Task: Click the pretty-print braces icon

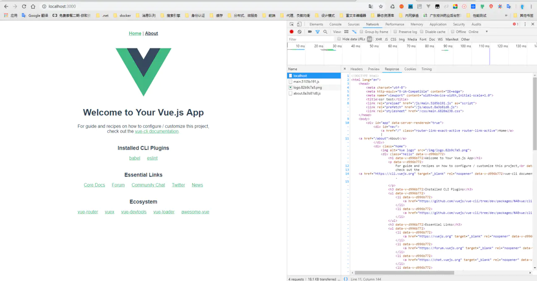Action: [346, 279]
